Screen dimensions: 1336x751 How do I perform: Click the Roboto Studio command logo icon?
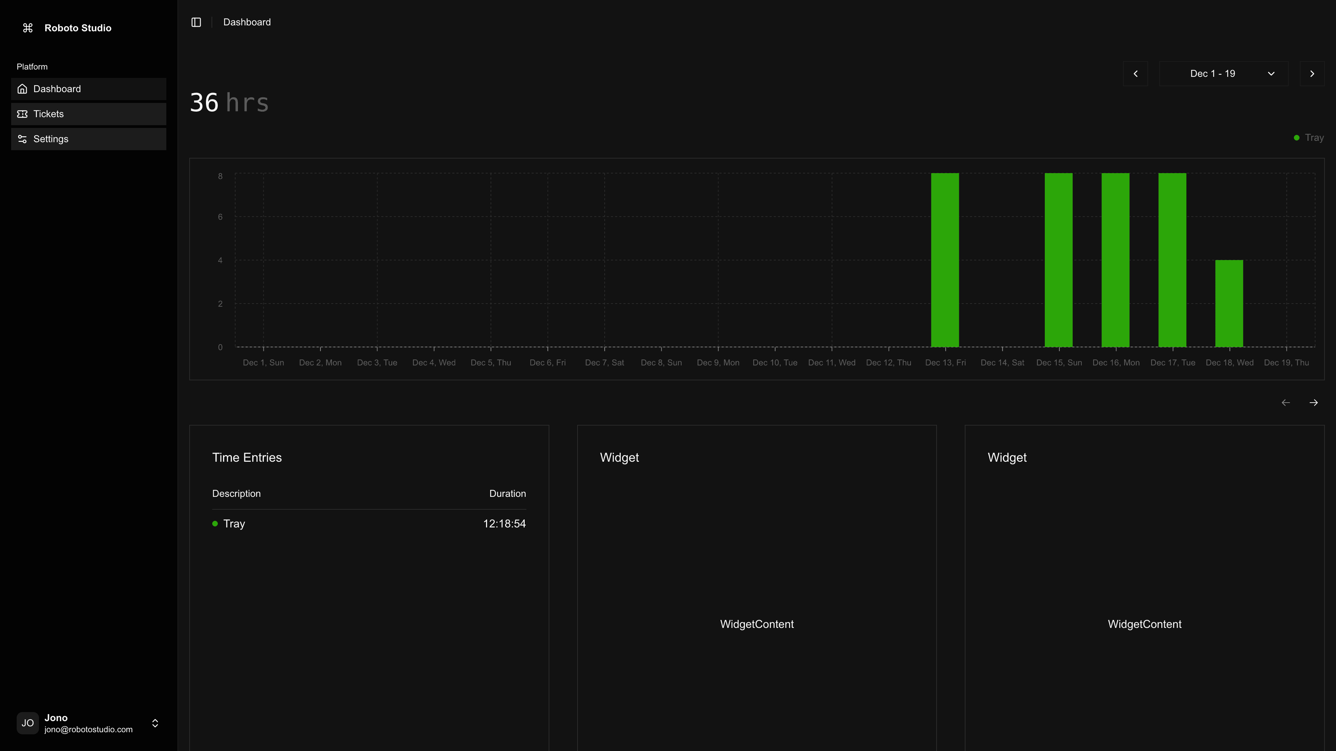pos(28,28)
